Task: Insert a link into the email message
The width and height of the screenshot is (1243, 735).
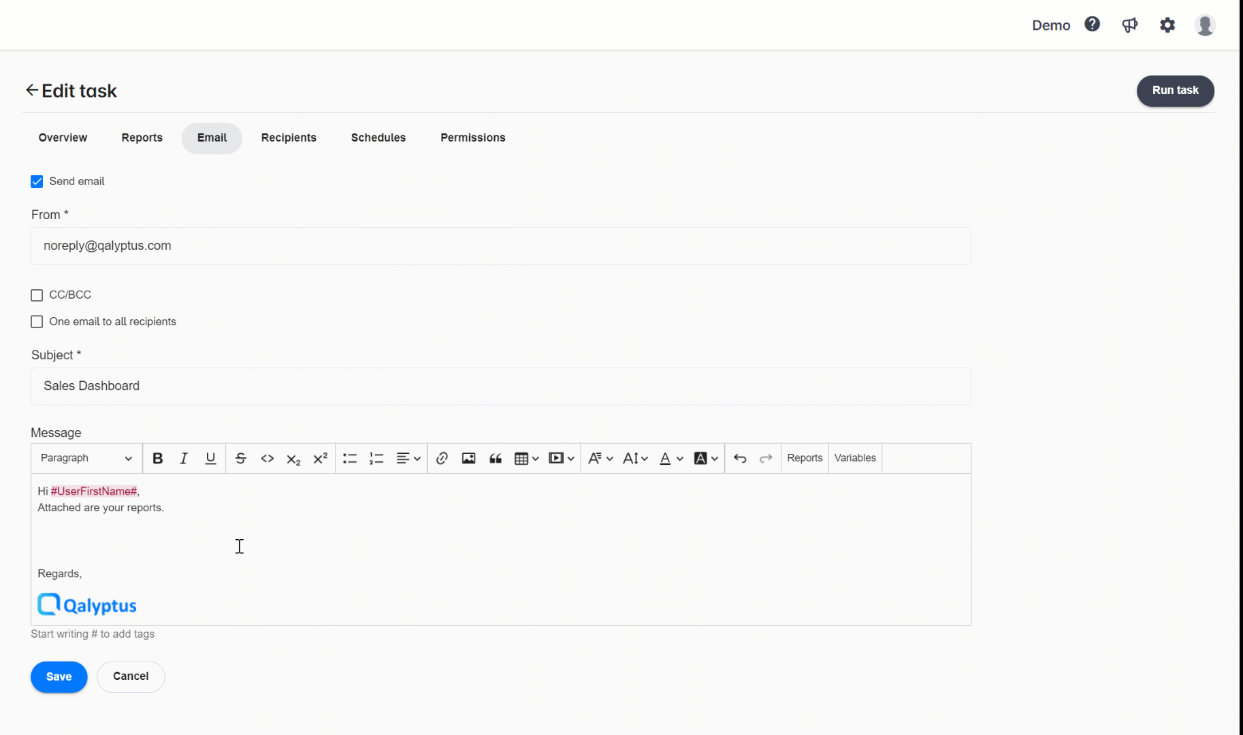Action: point(442,458)
